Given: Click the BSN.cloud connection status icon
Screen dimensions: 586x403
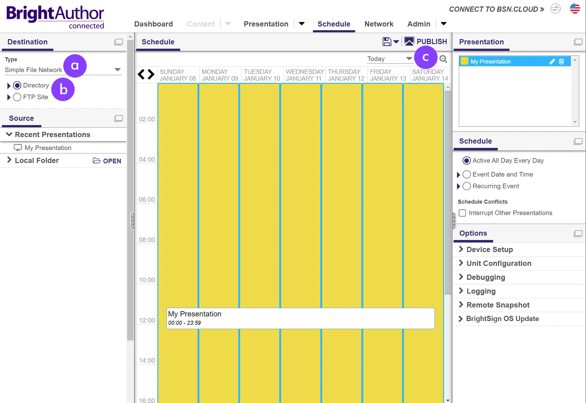Looking at the screenshot, I should [555, 9].
